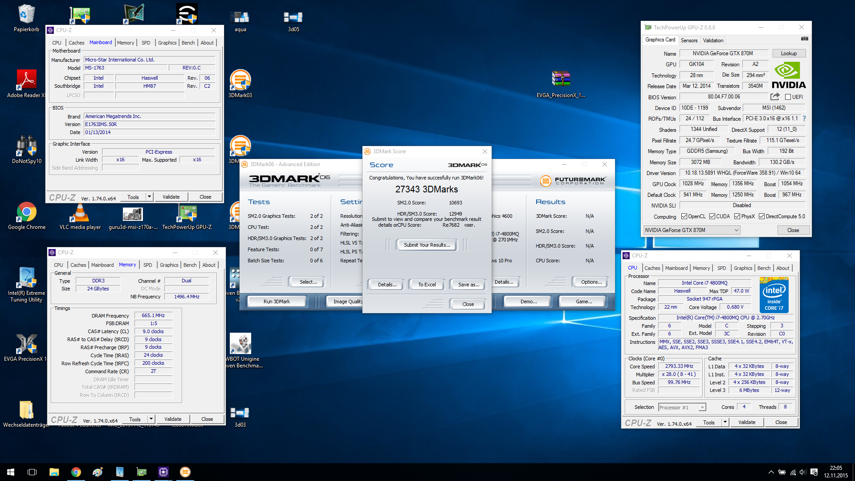Viewport: 855px width, 481px height.
Task: Open the Papierkorb recycle bin icon
Action: (26, 18)
